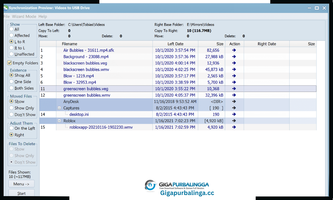Click the Syncovery app icon in title bar
Viewport: 333px width, 200px height.
point(6,8)
